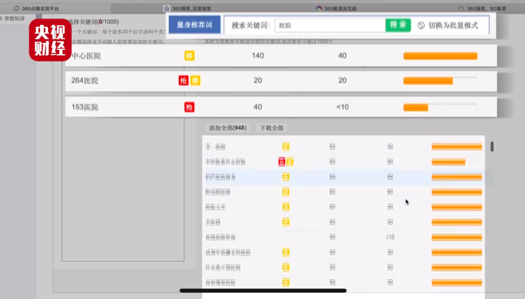Switch to batch mode via 切换为批量模式
This screenshot has height=299, width=525.
453,26
